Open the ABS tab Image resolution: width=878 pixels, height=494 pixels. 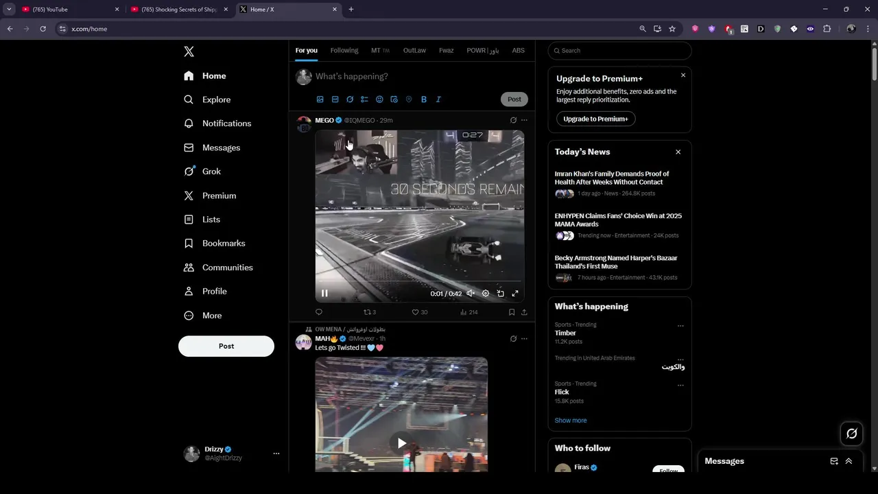(x=519, y=50)
